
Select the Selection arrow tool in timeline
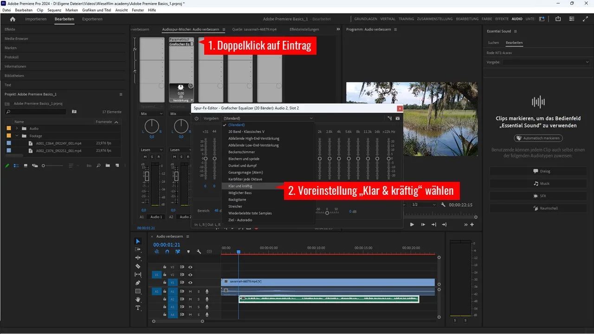point(138,241)
